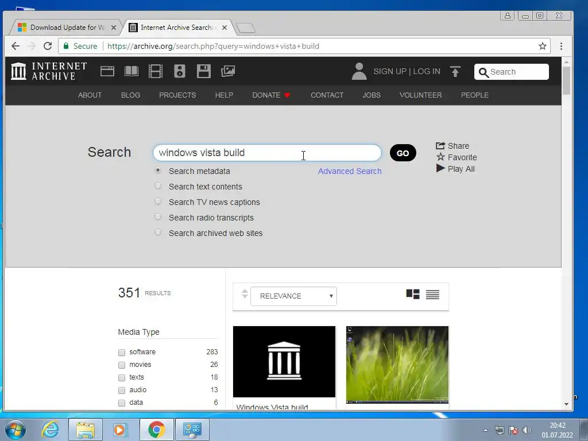The image size is (588, 441).
Task: Select Search radio transcripts option
Action: pyautogui.click(x=158, y=216)
